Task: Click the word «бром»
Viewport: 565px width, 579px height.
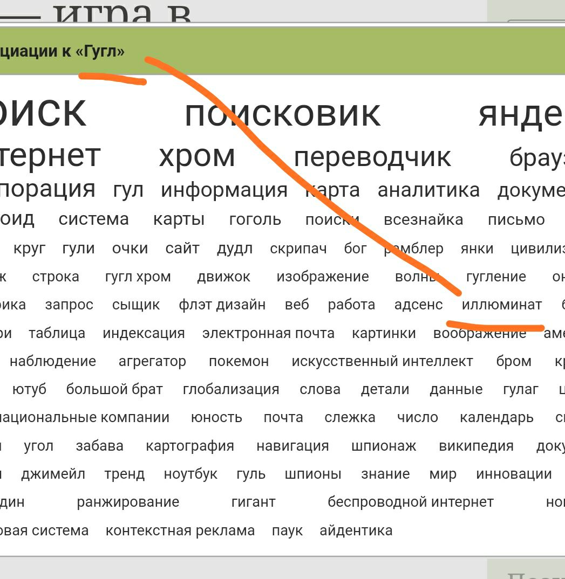Action: tap(514, 362)
